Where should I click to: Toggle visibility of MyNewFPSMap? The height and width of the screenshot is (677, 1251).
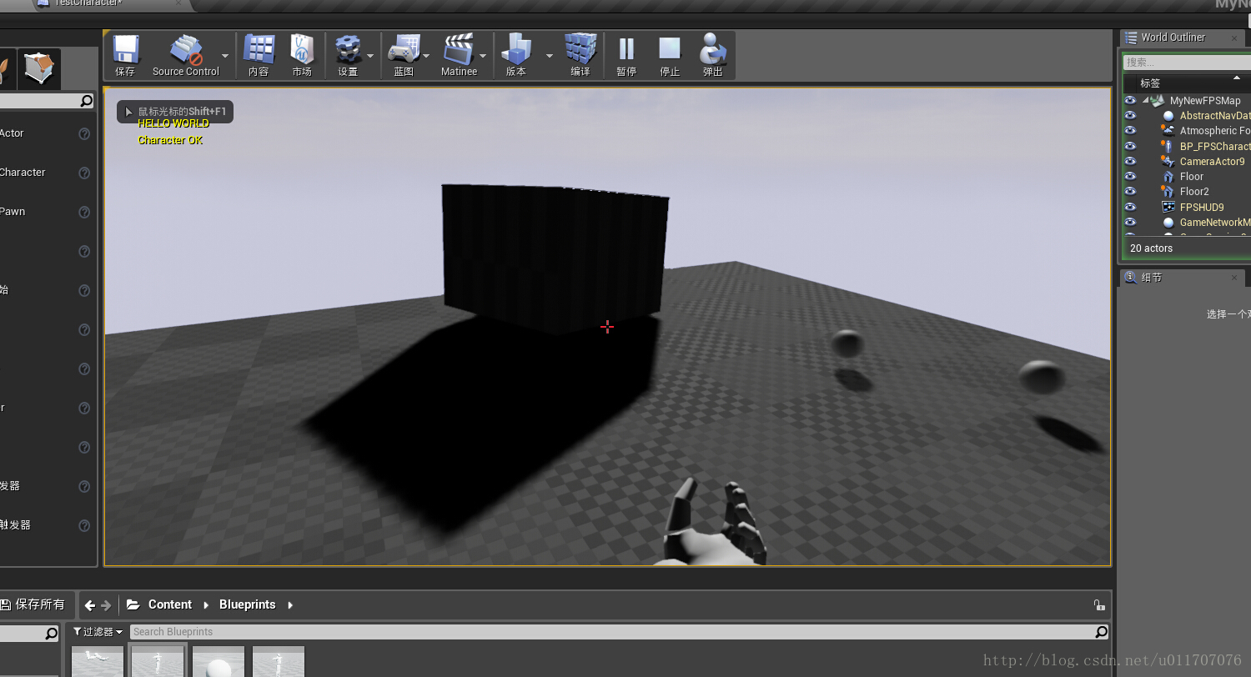(1130, 100)
